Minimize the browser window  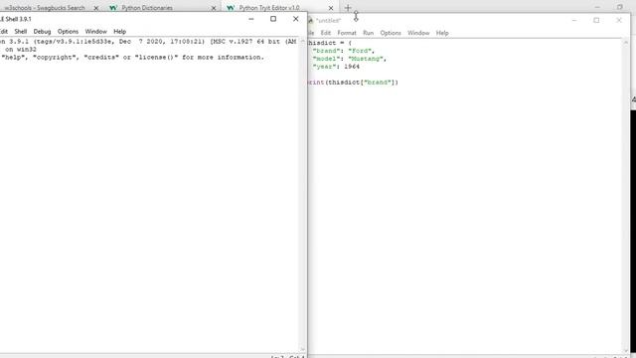click(597, 7)
